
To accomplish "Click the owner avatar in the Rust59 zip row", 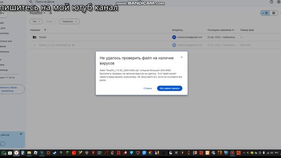I will [x=174, y=45].
